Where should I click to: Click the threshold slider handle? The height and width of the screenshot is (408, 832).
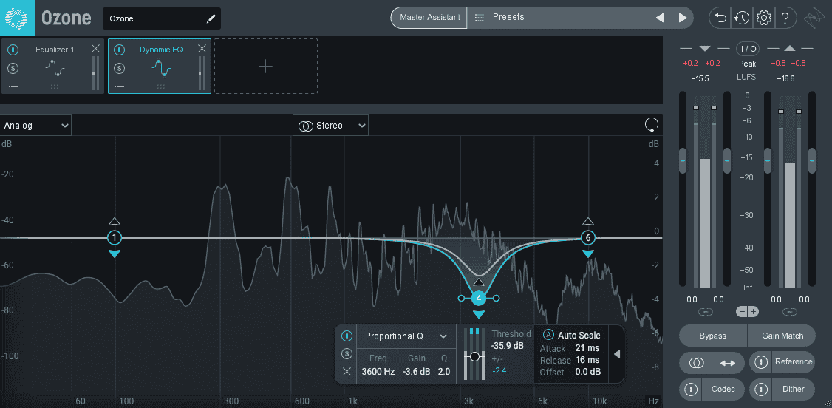(x=474, y=356)
